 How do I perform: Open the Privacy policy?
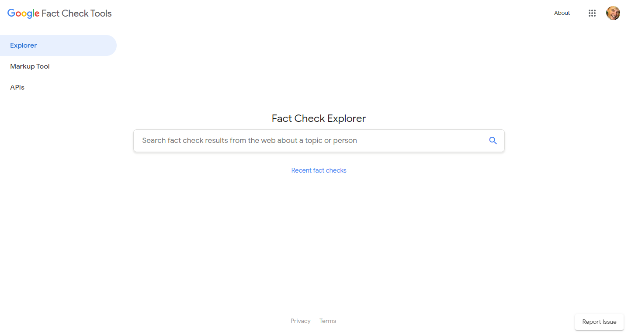(300, 321)
